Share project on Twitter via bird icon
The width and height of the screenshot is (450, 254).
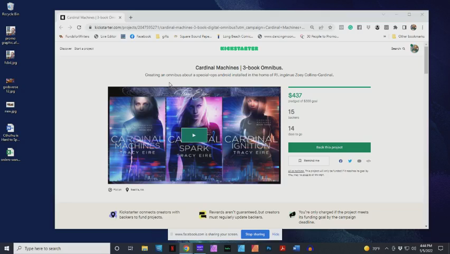click(350, 161)
